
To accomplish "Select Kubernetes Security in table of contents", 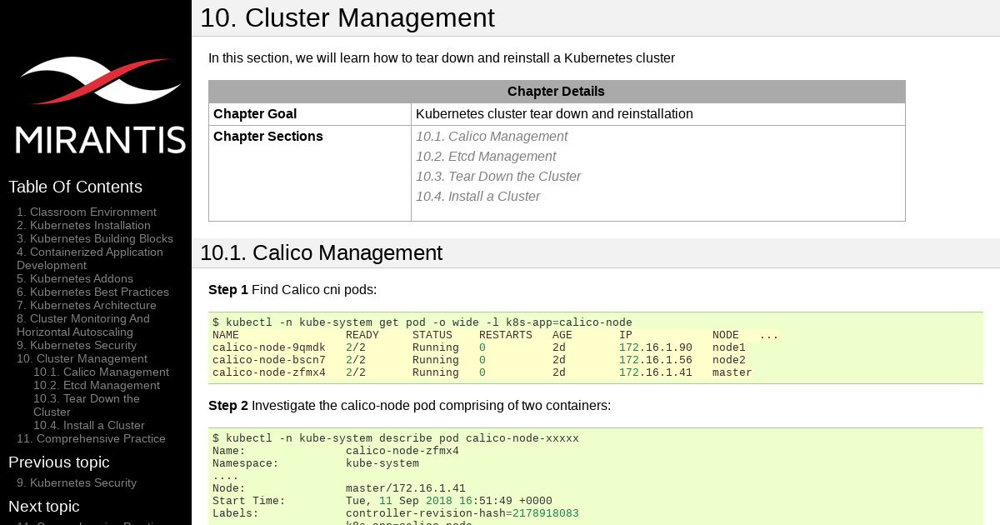I will tap(77, 345).
